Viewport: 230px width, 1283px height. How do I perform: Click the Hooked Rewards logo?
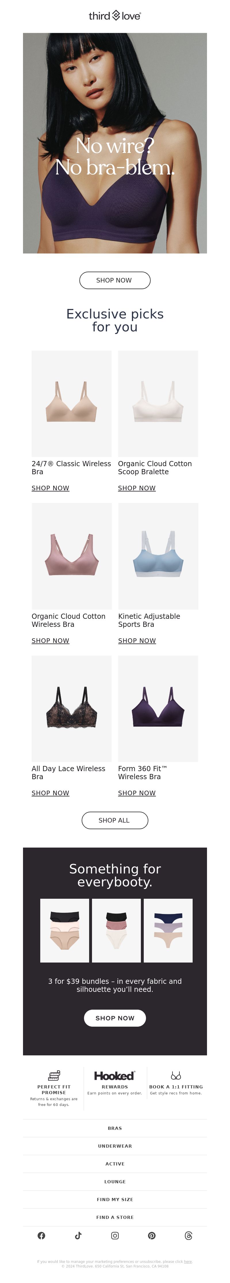click(x=114, y=1075)
